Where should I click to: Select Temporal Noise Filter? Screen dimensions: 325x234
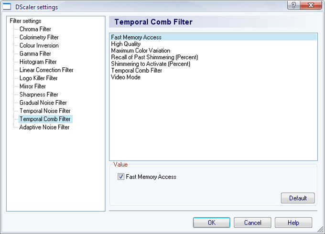[45, 111]
